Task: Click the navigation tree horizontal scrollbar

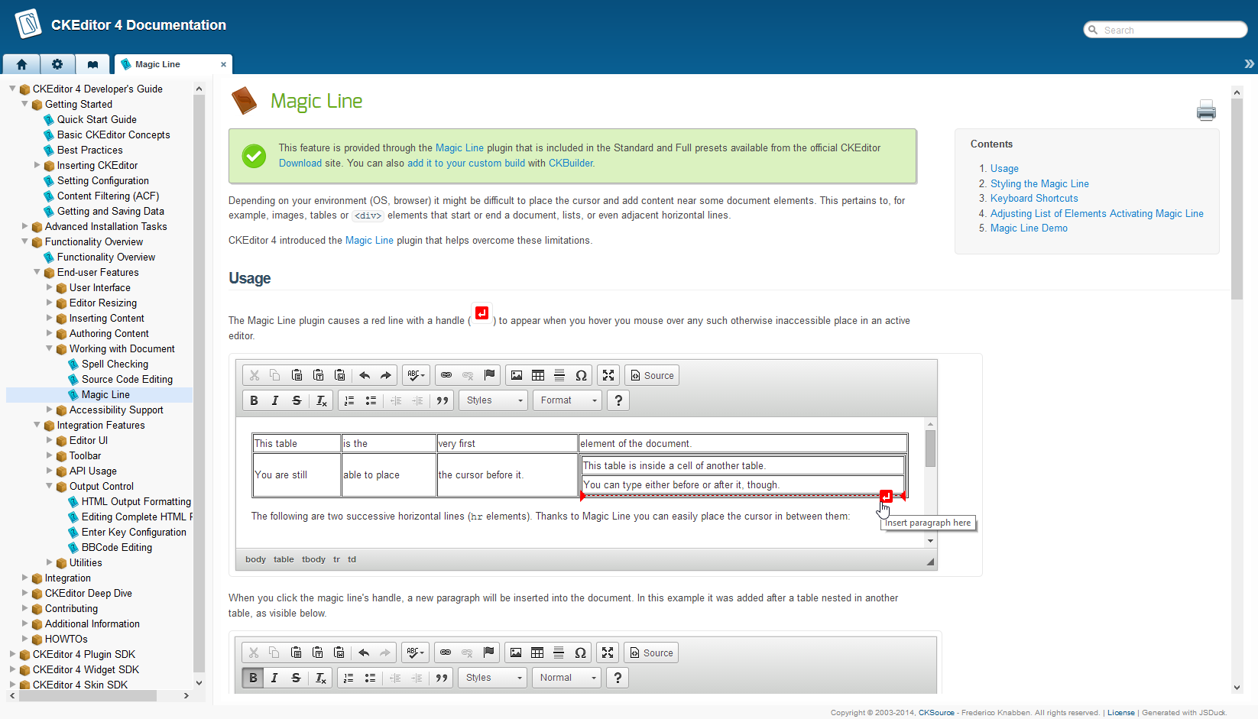Action: 84,696
